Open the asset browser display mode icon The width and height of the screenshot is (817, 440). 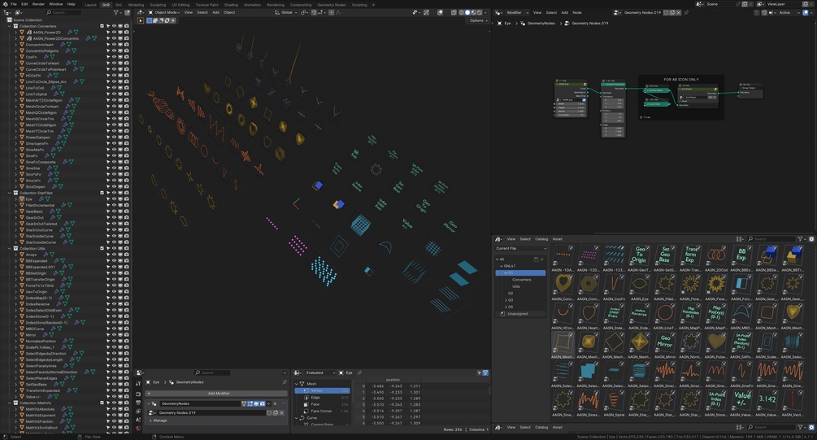pyautogui.click(x=741, y=239)
